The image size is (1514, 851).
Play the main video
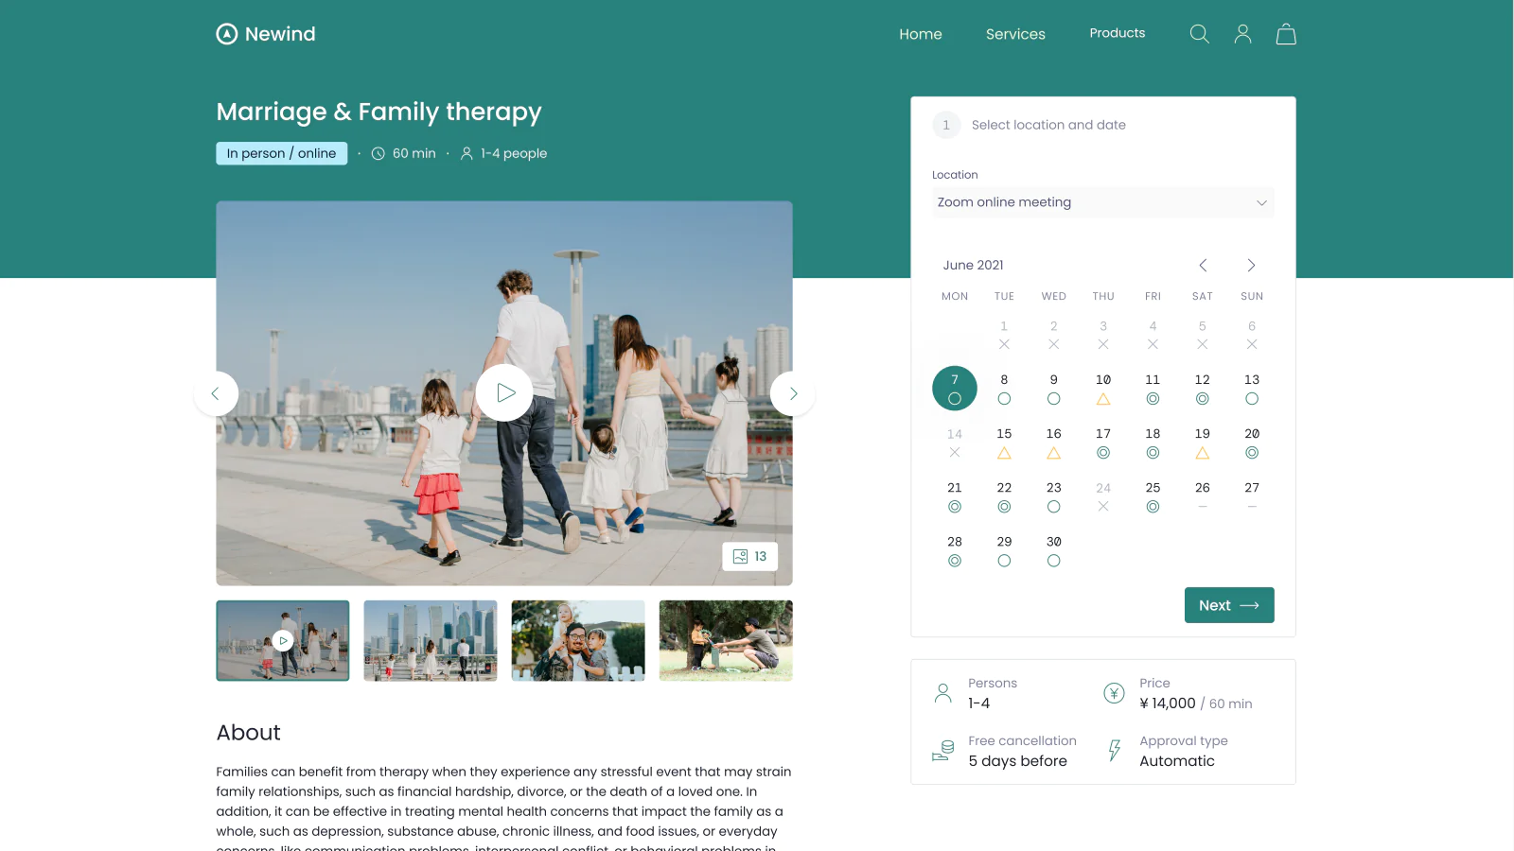pos(504,392)
